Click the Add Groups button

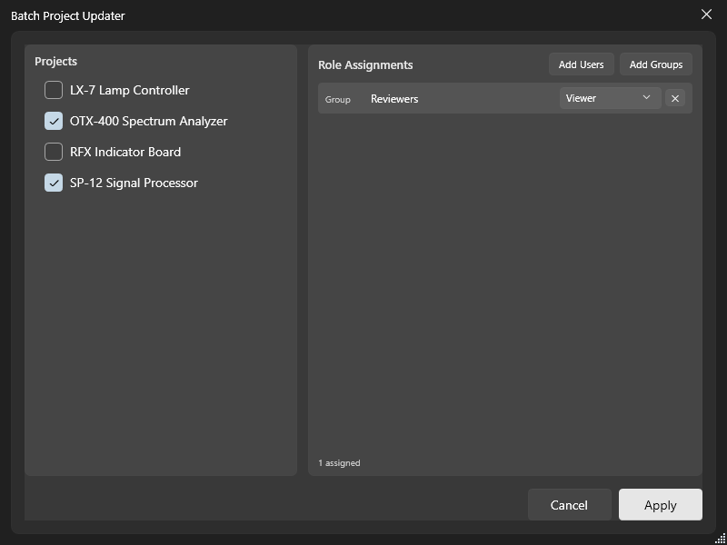click(x=655, y=64)
